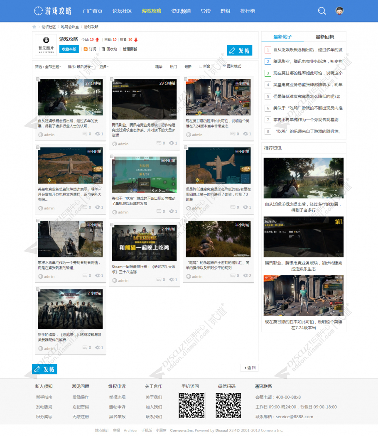The image size is (378, 436).
Task: Toggle the 图片模式 checkbox
Action: tap(224, 66)
